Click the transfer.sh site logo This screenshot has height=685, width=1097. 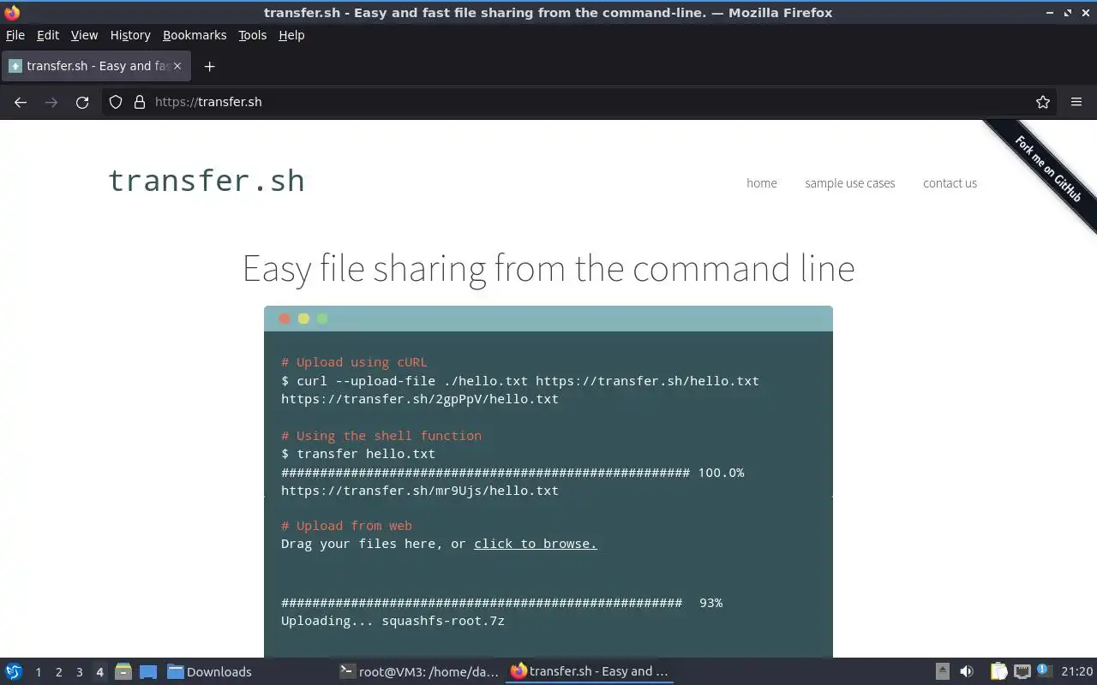coord(206,181)
